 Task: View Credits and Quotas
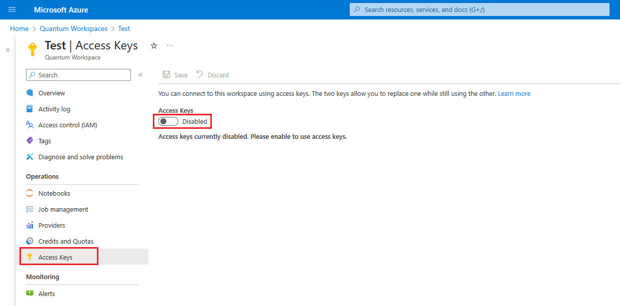pos(65,241)
